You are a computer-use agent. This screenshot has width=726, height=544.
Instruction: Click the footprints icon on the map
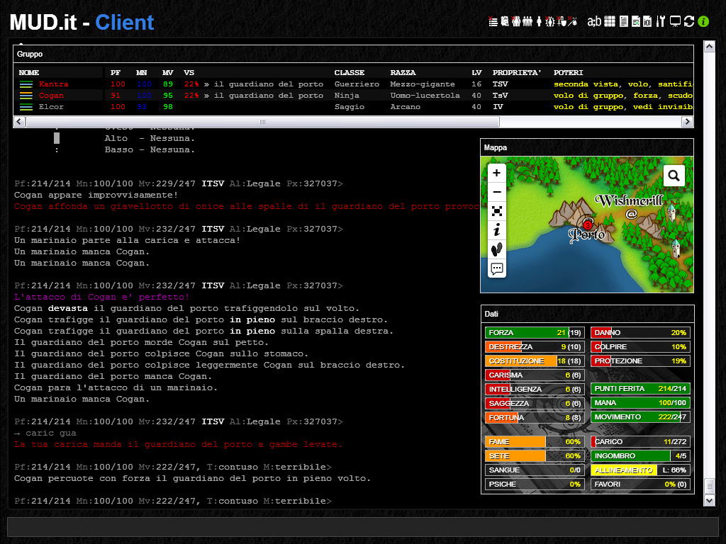[497, 250]
